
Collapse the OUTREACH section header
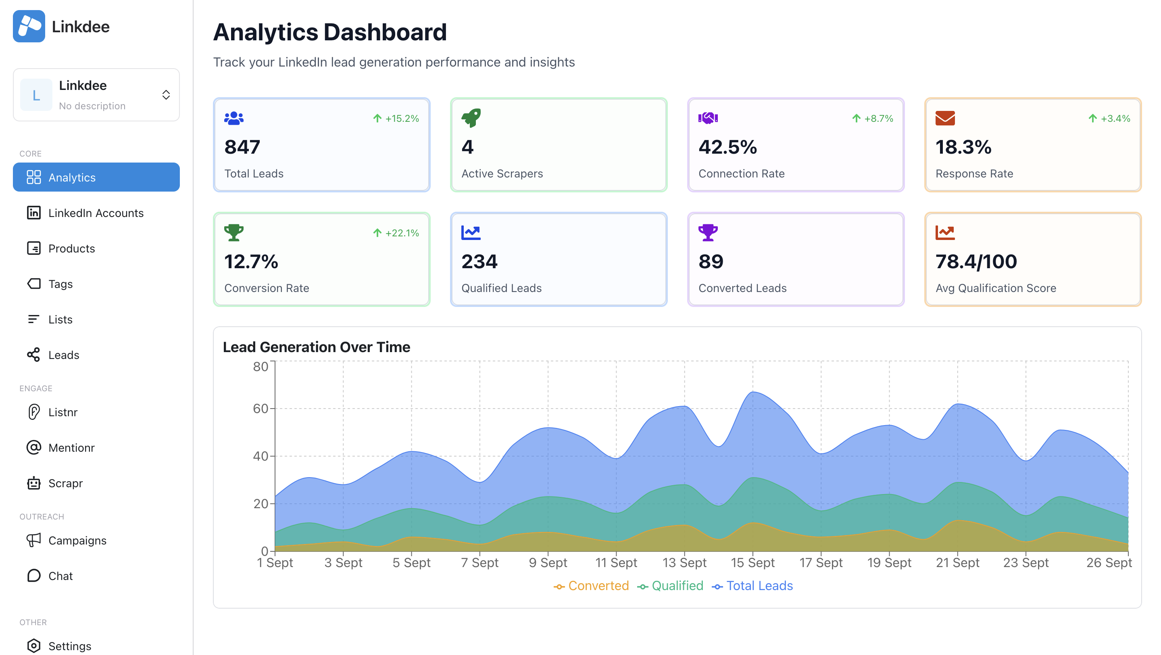pos(42,516)
